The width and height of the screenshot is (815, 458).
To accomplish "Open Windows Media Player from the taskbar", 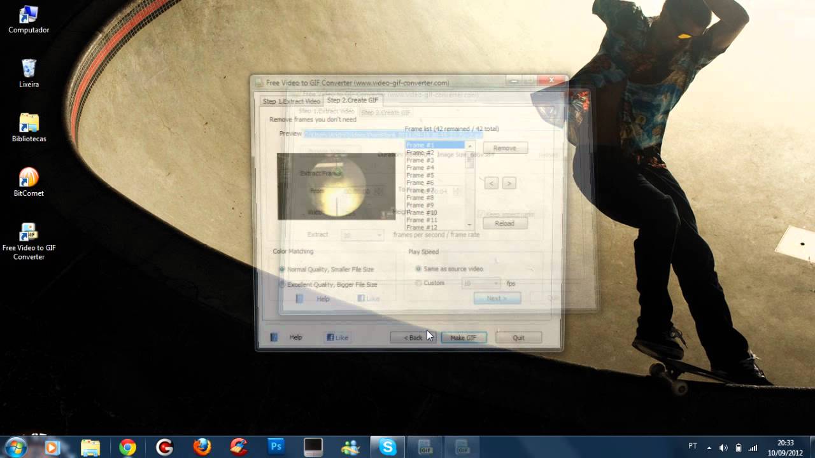I will click(52, 447).
